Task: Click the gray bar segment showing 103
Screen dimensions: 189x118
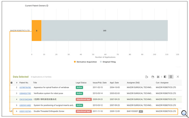Action: pyautogui.click(x=104, y=31)
